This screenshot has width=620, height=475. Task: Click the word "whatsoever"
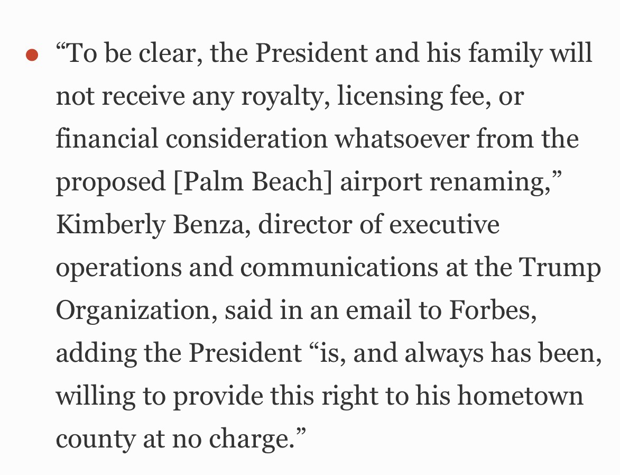(402, 140)
